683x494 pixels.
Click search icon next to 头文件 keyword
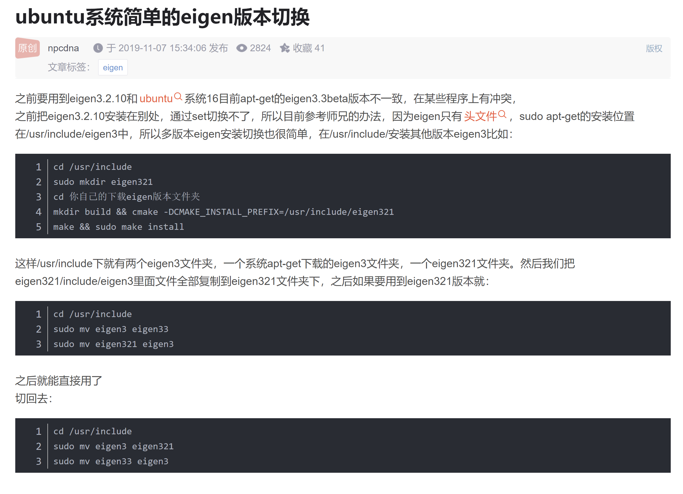pos(502,115)
